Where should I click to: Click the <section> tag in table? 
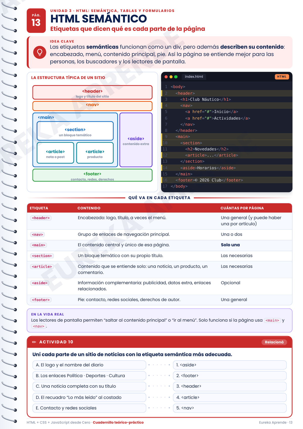click(x=42, y=256)
